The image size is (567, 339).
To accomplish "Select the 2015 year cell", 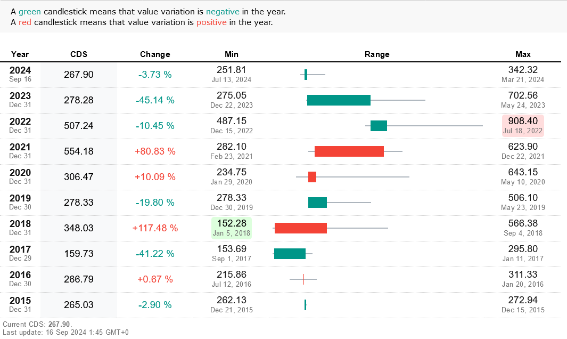I will tap(20, 305).
